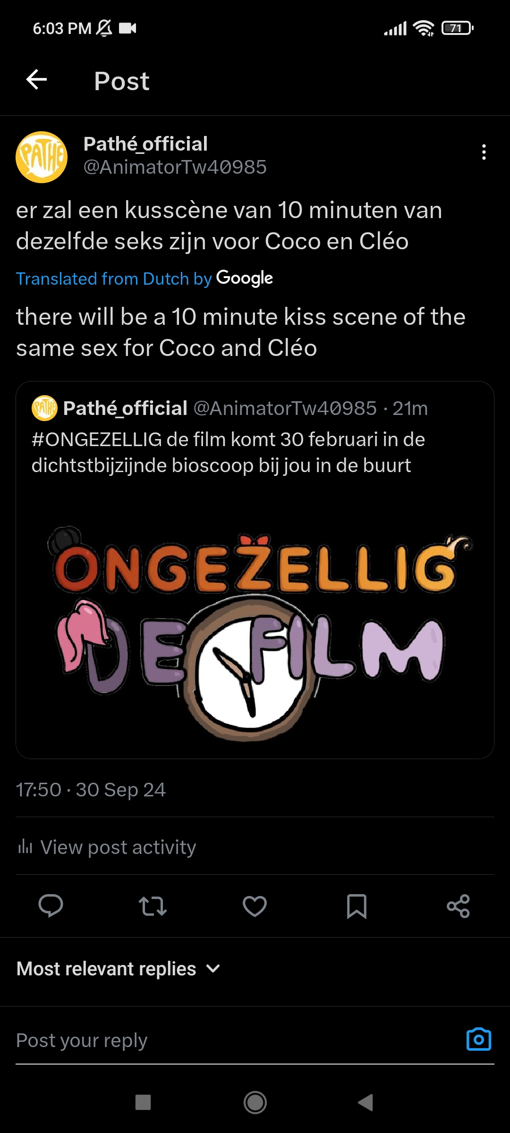Open recent apps with square button
This screenshot has width=510, height=1133.
(x=143, y=1102)
